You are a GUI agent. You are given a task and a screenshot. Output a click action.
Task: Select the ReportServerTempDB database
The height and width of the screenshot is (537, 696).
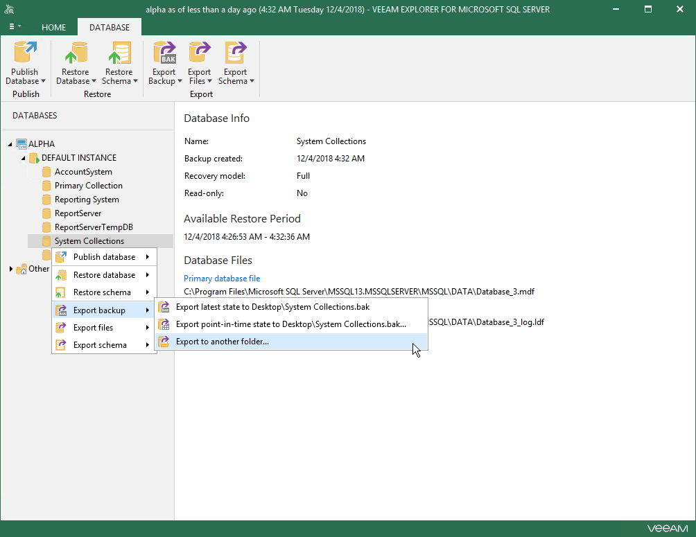point(94,227)
